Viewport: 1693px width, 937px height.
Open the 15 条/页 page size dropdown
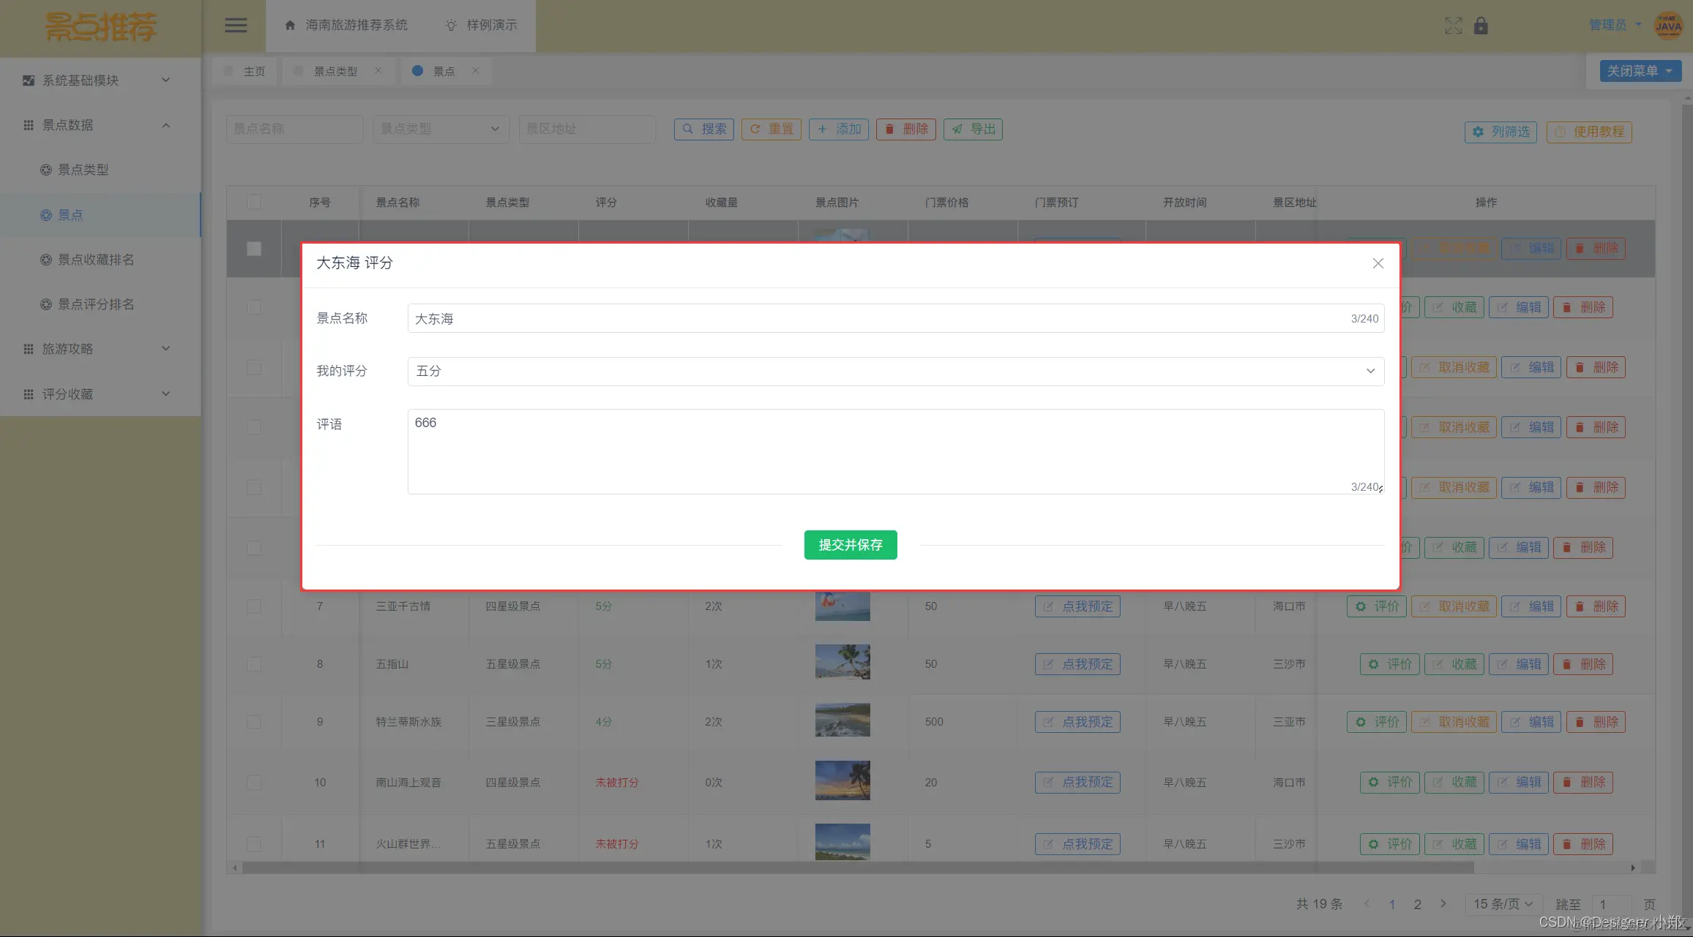[1503, 904]
